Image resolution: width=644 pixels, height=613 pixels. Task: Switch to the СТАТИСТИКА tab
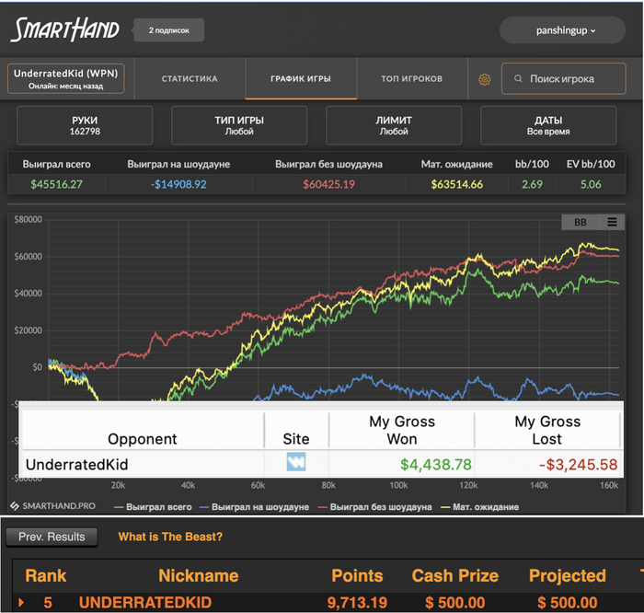(190, 78)
